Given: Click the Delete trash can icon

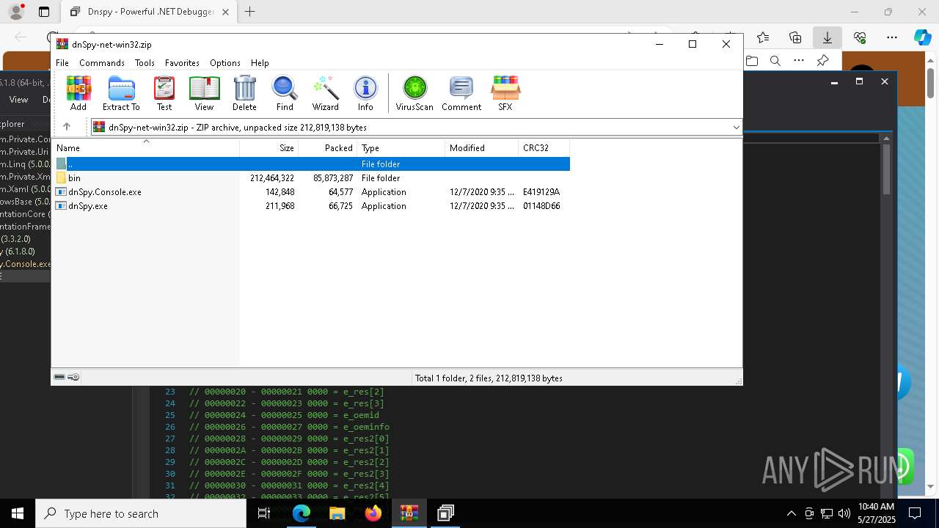Looking at the screenshot, I should pos(244,93).
